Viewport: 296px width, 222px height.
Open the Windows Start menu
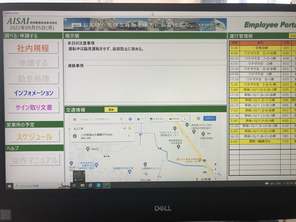point(9,186)
